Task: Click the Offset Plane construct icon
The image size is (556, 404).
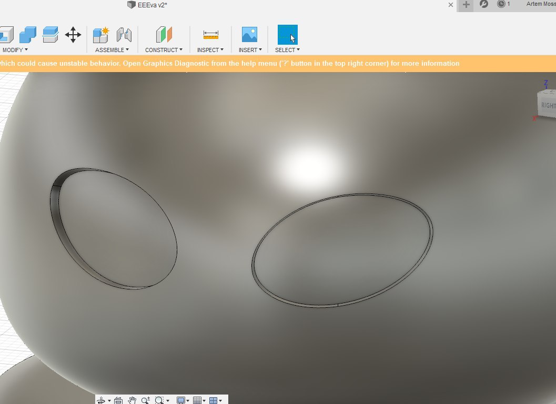Action: pyautogui.click(x=164, y=35)
